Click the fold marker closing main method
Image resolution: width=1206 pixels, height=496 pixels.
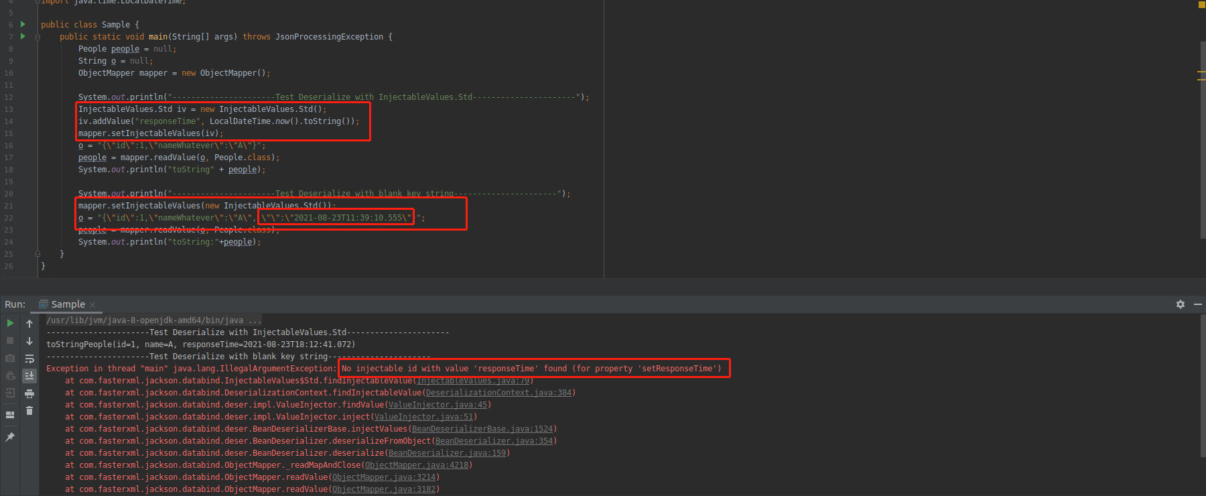(38, 254)
